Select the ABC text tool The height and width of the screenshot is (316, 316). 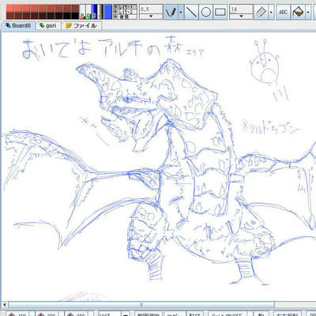tap(283, 12)
